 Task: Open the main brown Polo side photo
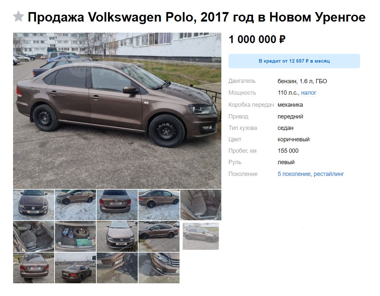(x=117, y=111)
